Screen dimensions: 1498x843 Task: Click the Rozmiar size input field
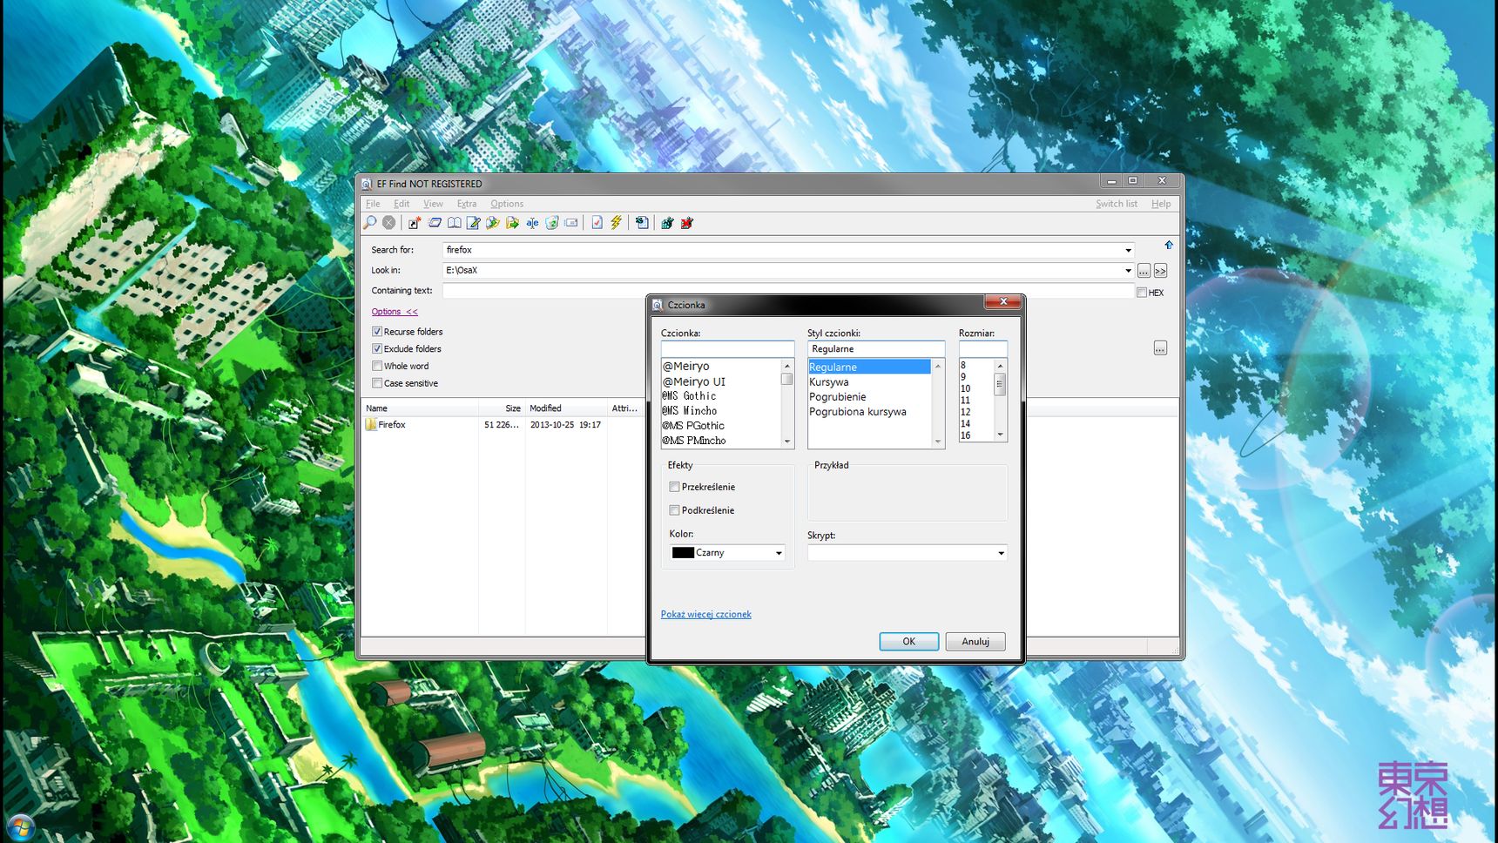tap(983, 349)
